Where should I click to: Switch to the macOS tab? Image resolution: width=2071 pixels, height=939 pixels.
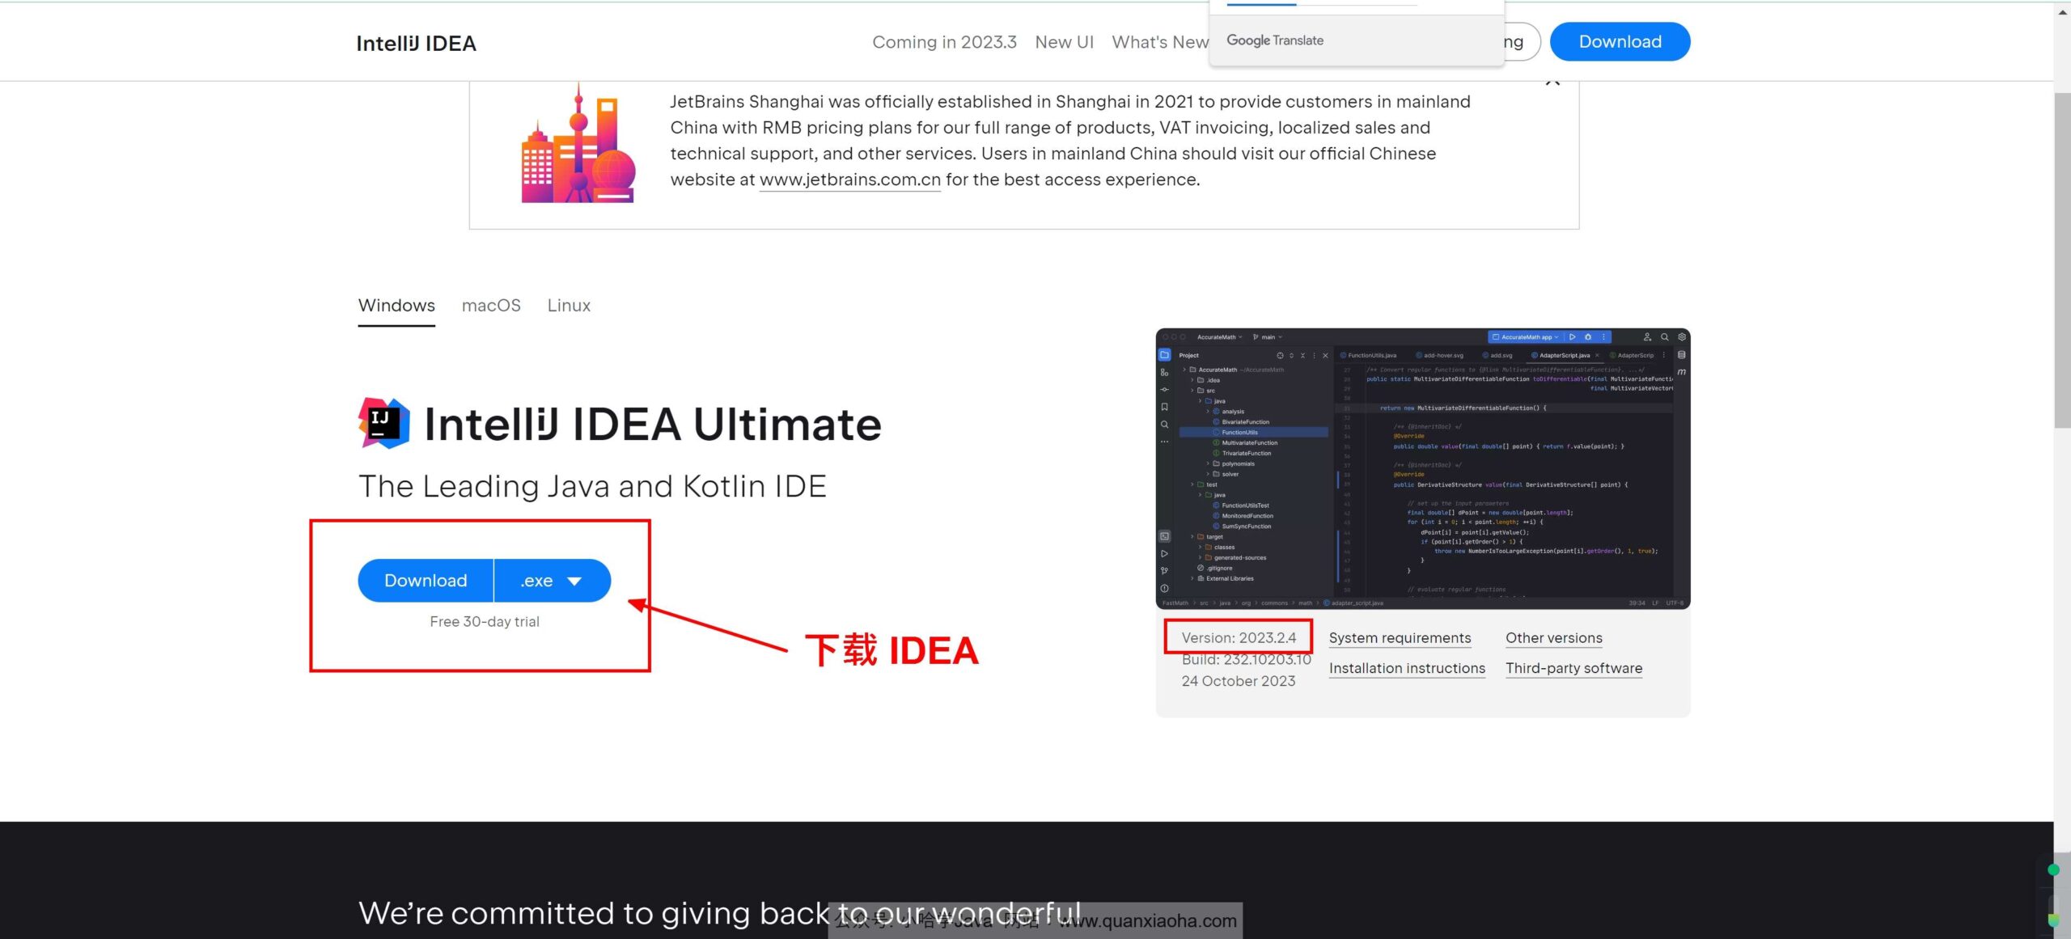491,306
